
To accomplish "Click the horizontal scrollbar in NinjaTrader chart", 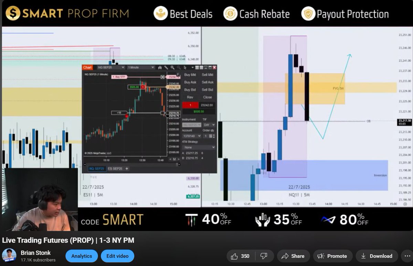I will pyautogui.click(x=132, y=165).
